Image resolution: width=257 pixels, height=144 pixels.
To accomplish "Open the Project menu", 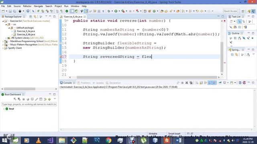I will pos(58,6).
